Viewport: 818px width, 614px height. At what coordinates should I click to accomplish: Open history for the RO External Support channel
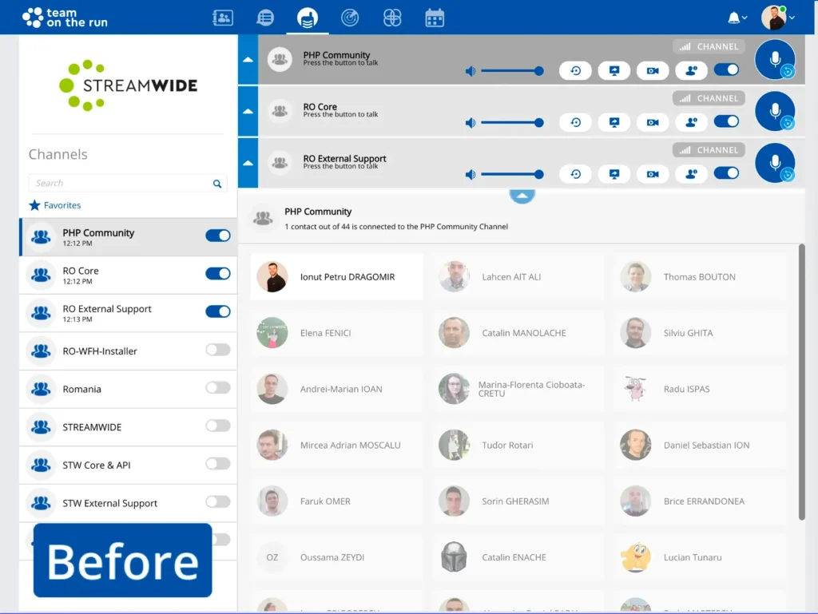click(575, 173)
